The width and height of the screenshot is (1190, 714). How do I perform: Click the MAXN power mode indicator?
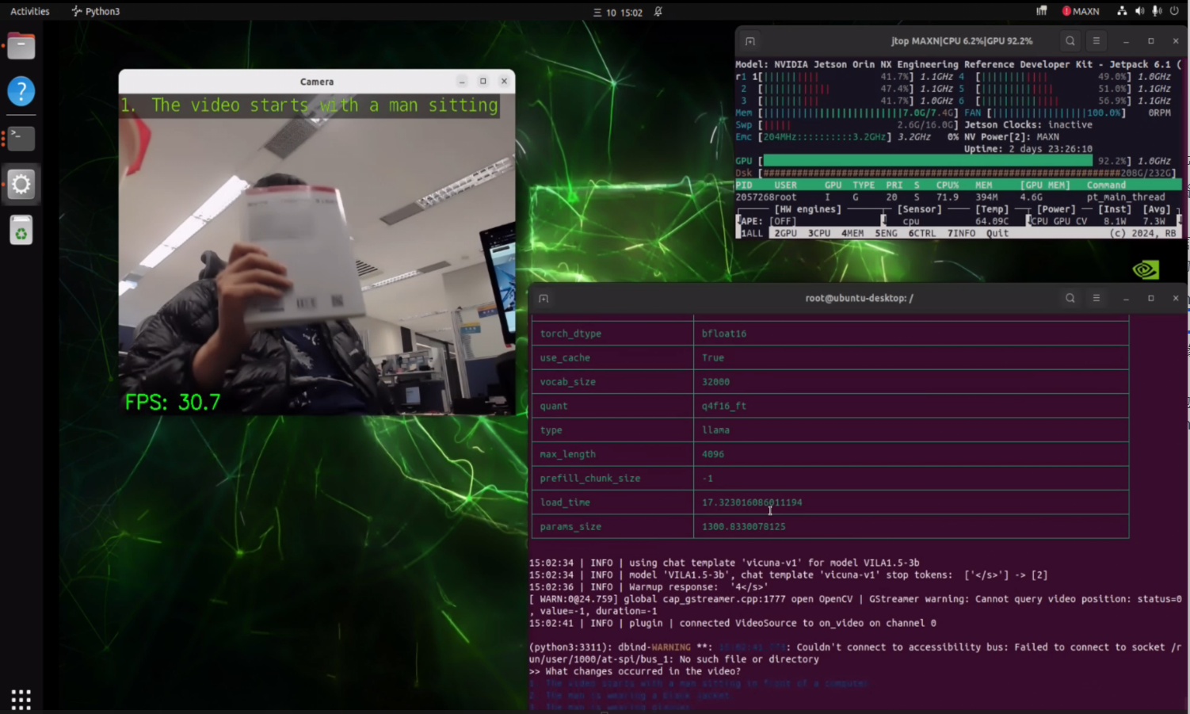tap(1081, 11)
